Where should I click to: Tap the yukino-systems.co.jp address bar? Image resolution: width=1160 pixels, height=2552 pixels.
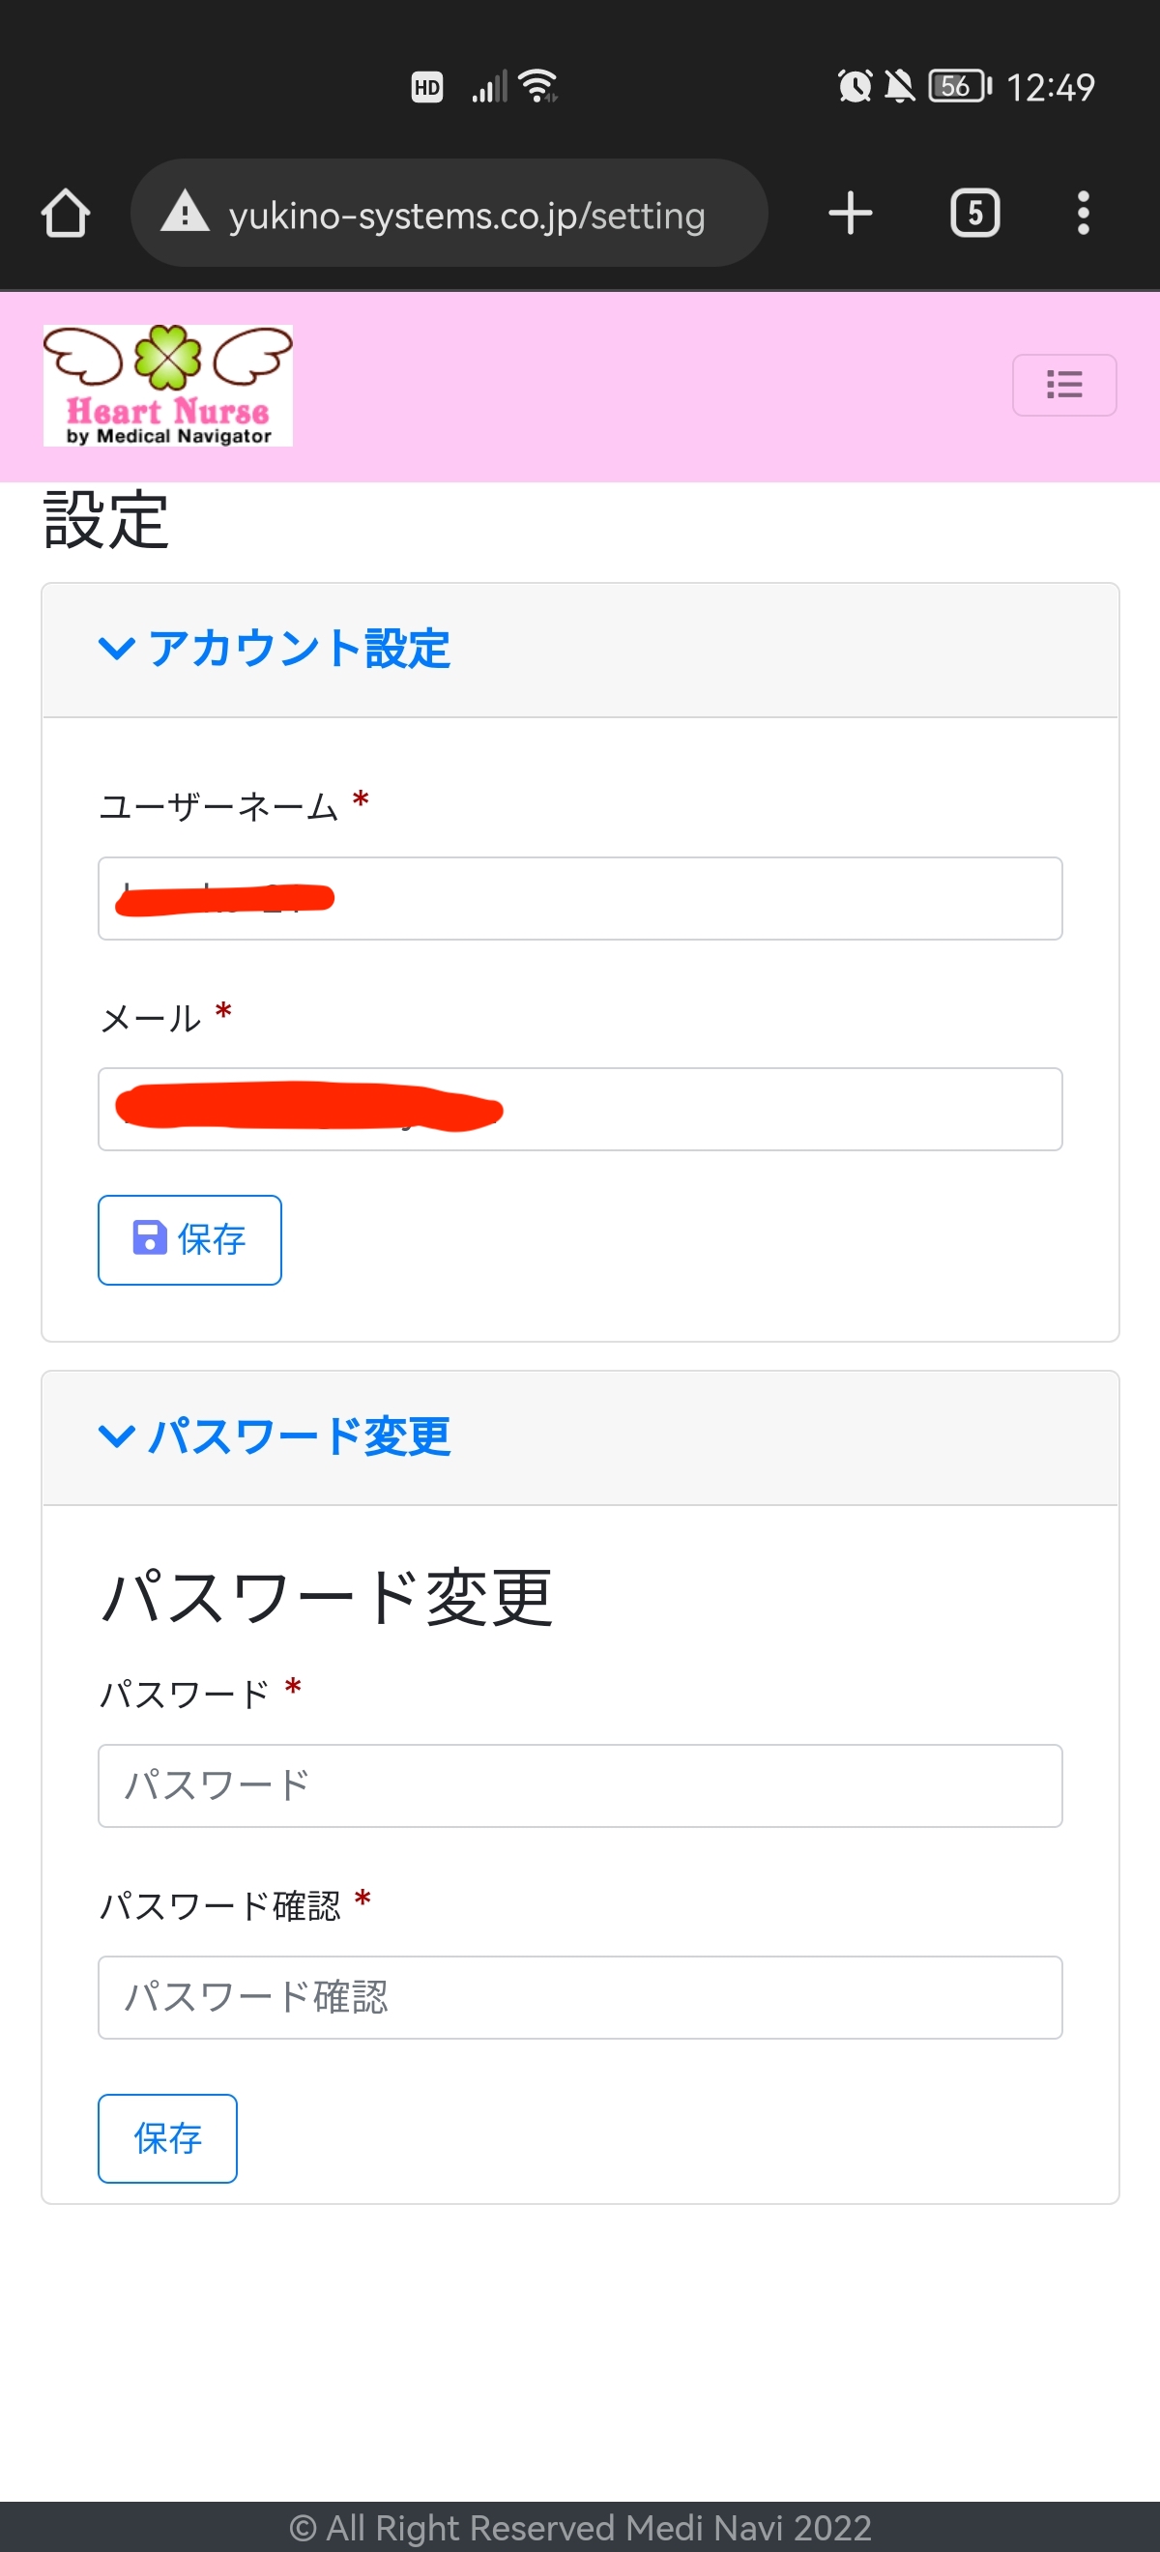[466, 214]
